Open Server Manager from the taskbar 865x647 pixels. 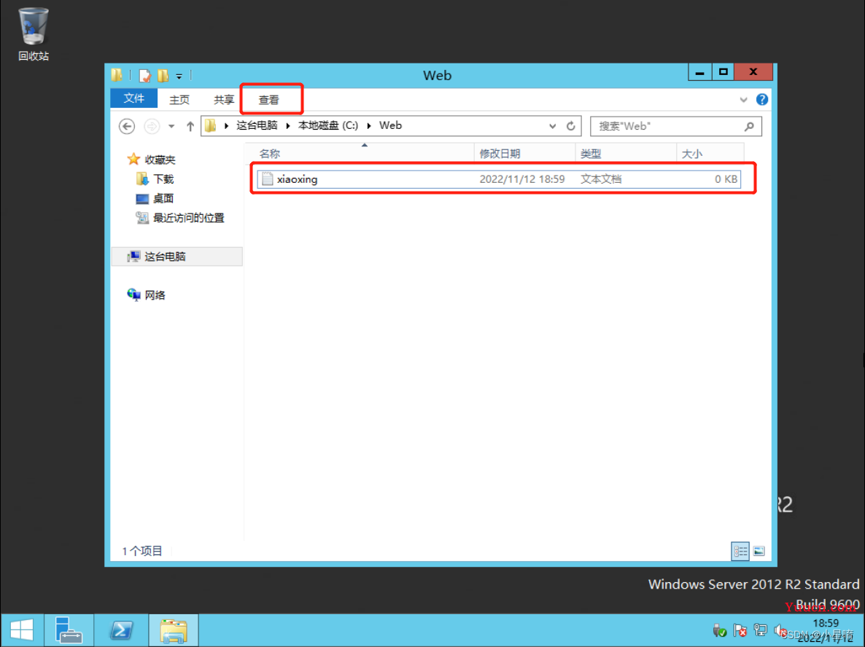click(69, 630)
